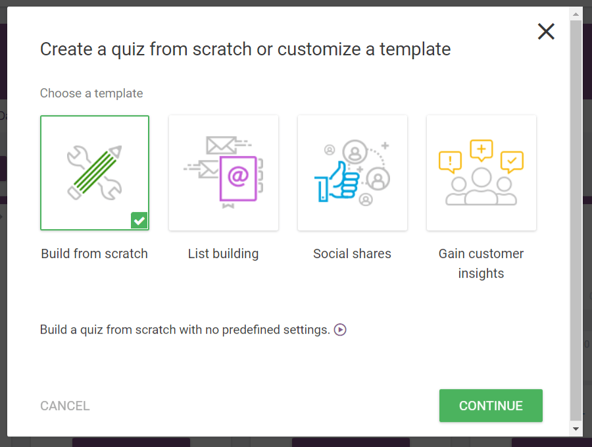
Task: Click the green checkmark on selected template
Action: [139, 221]
